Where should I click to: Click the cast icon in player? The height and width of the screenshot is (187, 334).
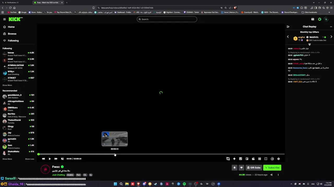[x=253, y=159]
